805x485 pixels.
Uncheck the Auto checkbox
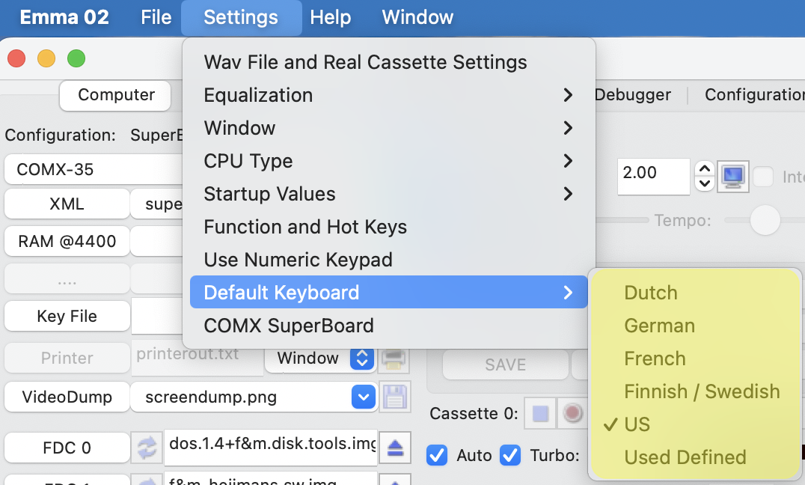438,455
